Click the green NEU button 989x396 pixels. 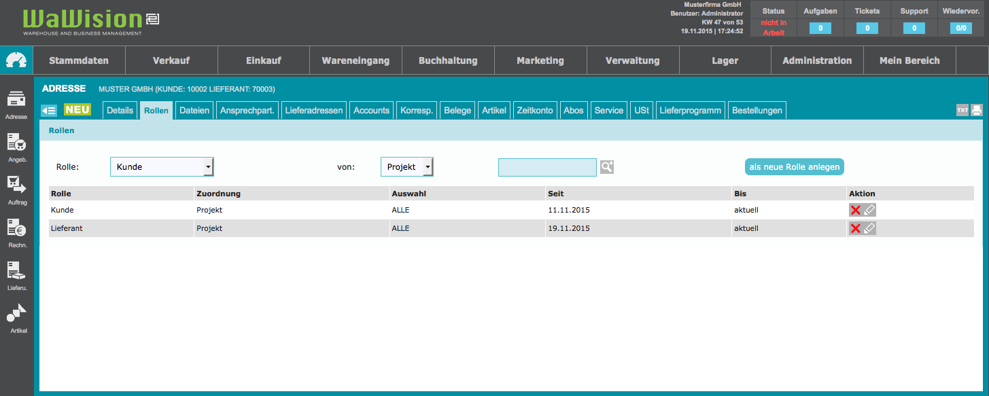[x=77, y=109]
